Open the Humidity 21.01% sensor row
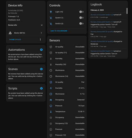Viewport: 132px width, 138px height. point(67,88)
